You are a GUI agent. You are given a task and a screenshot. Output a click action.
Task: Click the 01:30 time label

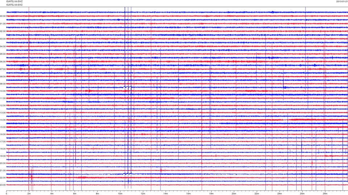tap(3, 24)
